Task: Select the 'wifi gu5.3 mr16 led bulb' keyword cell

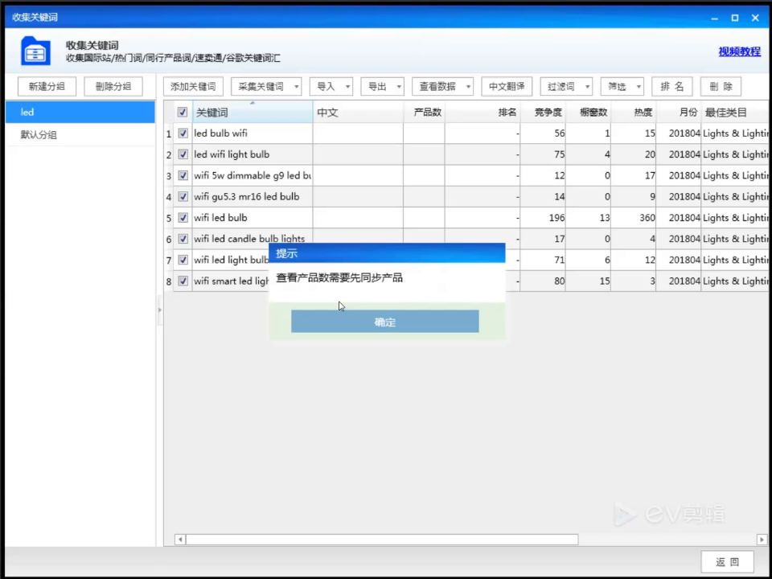Action: pos(253,197)
